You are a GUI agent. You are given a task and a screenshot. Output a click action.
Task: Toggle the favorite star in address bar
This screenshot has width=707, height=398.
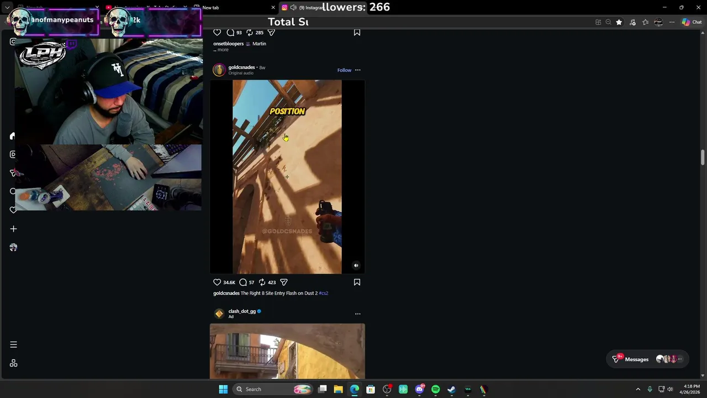(619, 22)
